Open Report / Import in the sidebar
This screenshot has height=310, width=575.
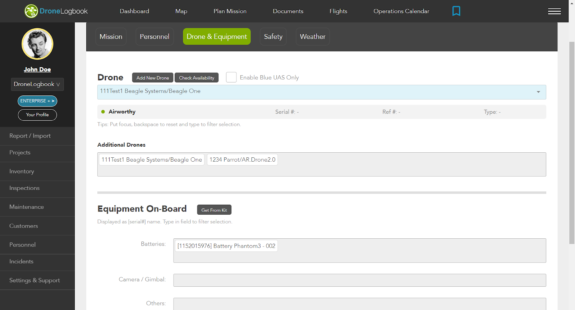tap(37, 136)
